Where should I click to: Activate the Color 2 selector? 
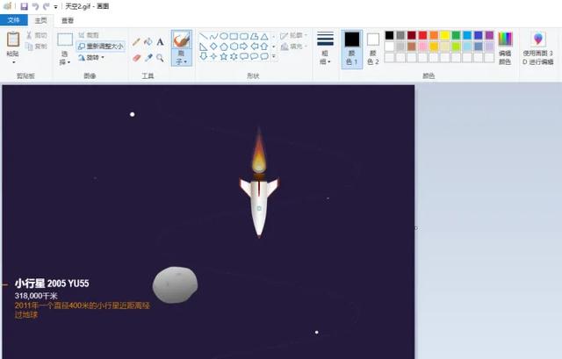(x=372, y=48)
